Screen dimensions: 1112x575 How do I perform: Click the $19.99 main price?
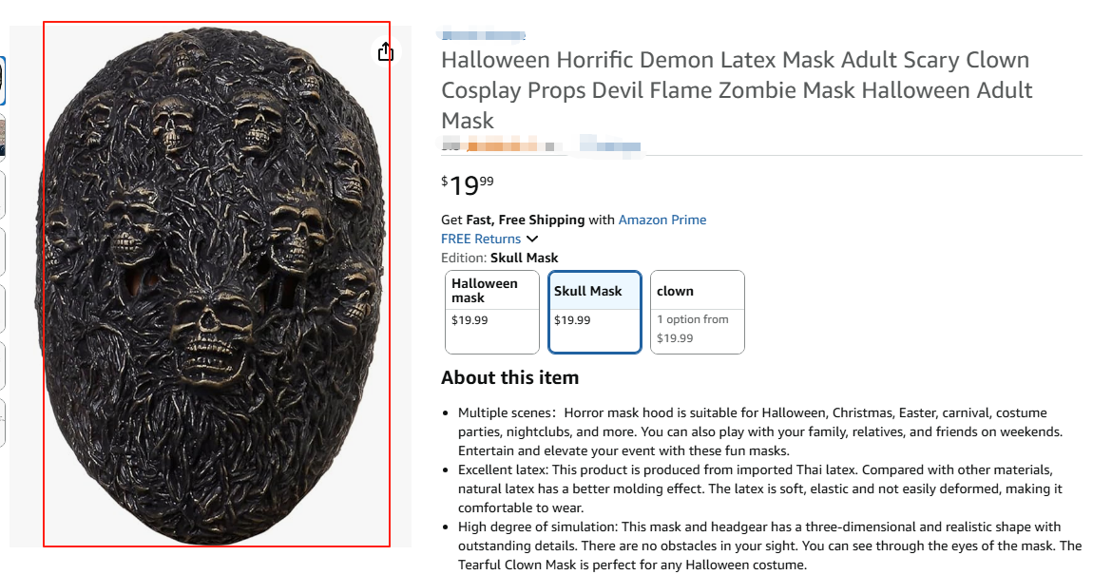click(468, 184)
